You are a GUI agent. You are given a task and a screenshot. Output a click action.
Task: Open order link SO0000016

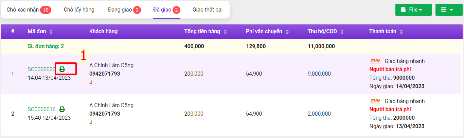tap(41, 109)
